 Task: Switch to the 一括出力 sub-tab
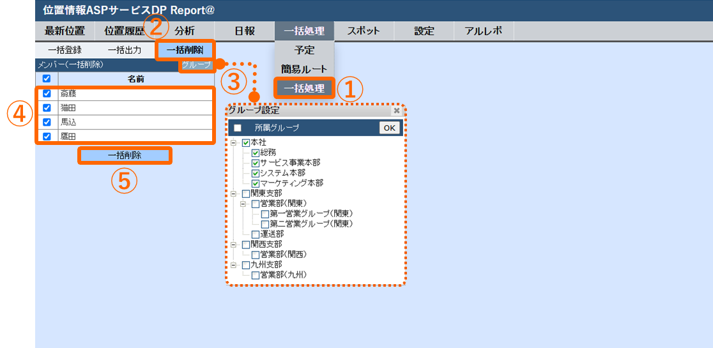(125, 50)
